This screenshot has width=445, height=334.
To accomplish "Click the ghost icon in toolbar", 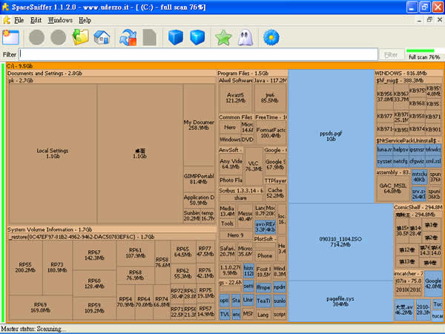I will 245,36.
